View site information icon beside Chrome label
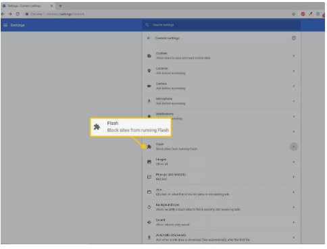Screen dimensions: 327x249 click(x=27, y=14)
